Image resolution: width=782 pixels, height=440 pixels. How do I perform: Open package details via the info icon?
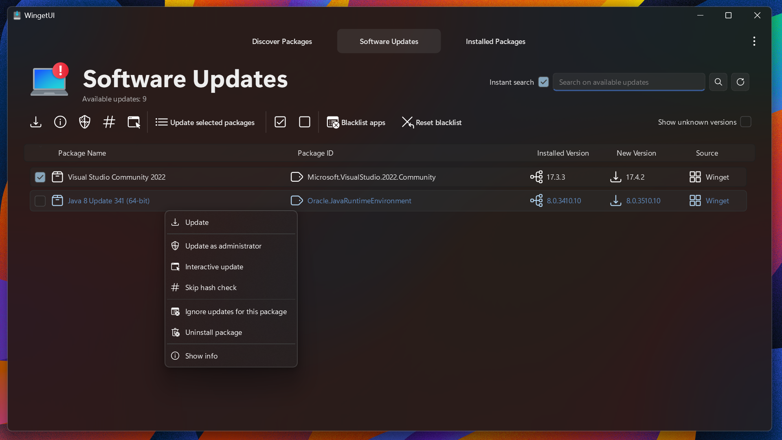pos(60,122)
